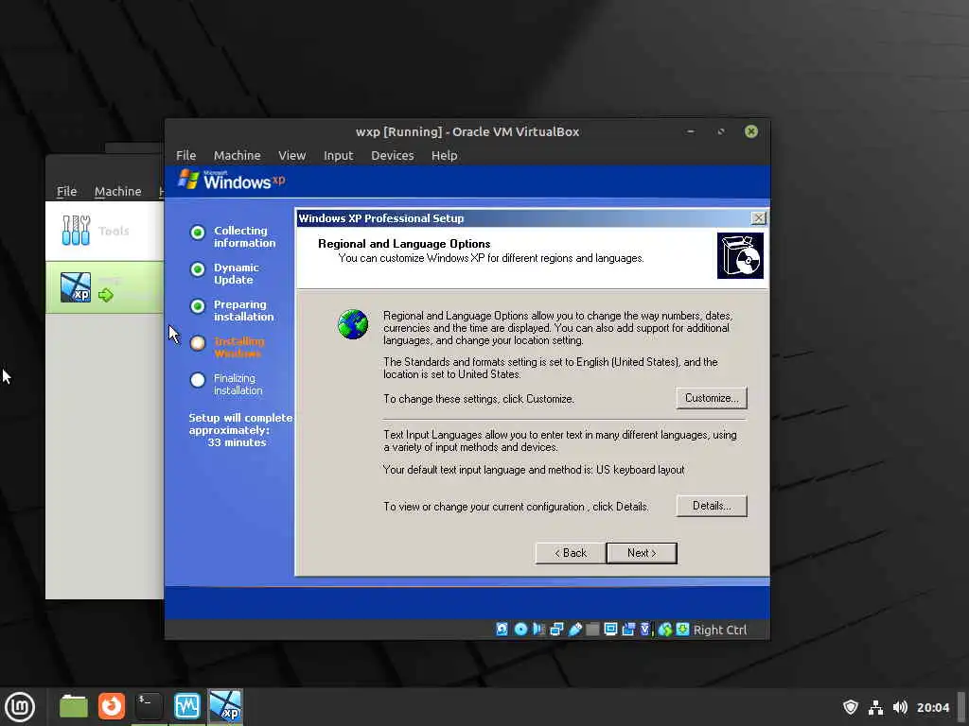The width and height of the screenshot is (969, 726).
Task: Open the volume tray icon
Action: [901, 707]
